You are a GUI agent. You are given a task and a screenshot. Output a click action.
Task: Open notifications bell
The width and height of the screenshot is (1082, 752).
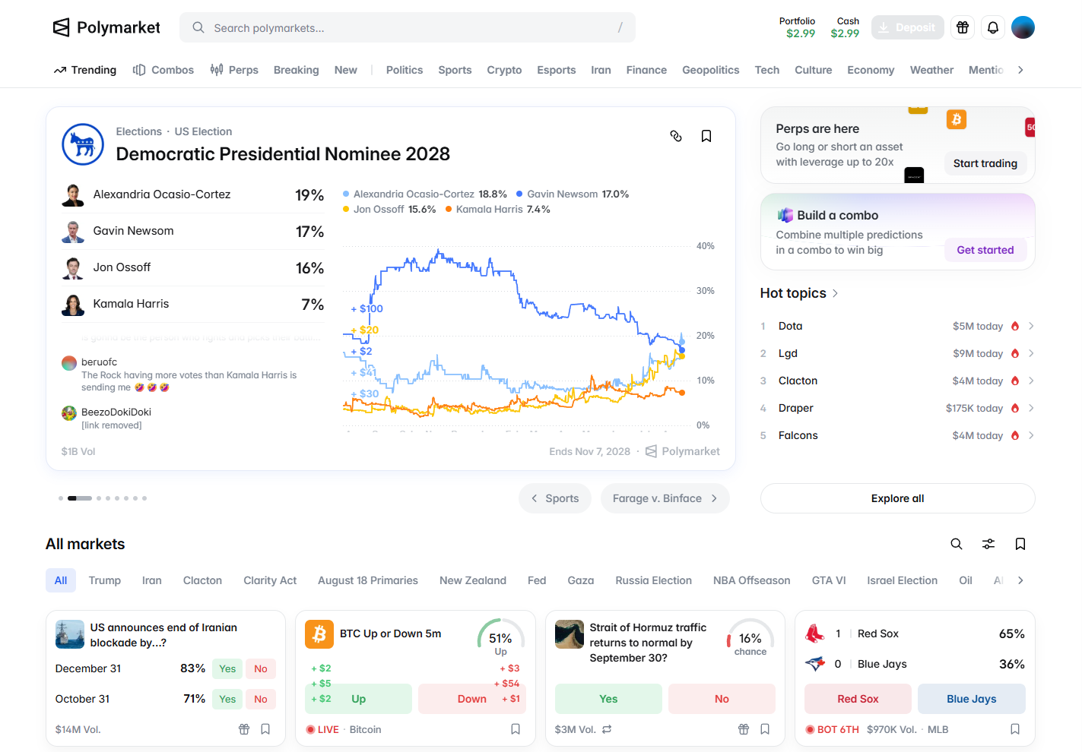pos(993,27)
